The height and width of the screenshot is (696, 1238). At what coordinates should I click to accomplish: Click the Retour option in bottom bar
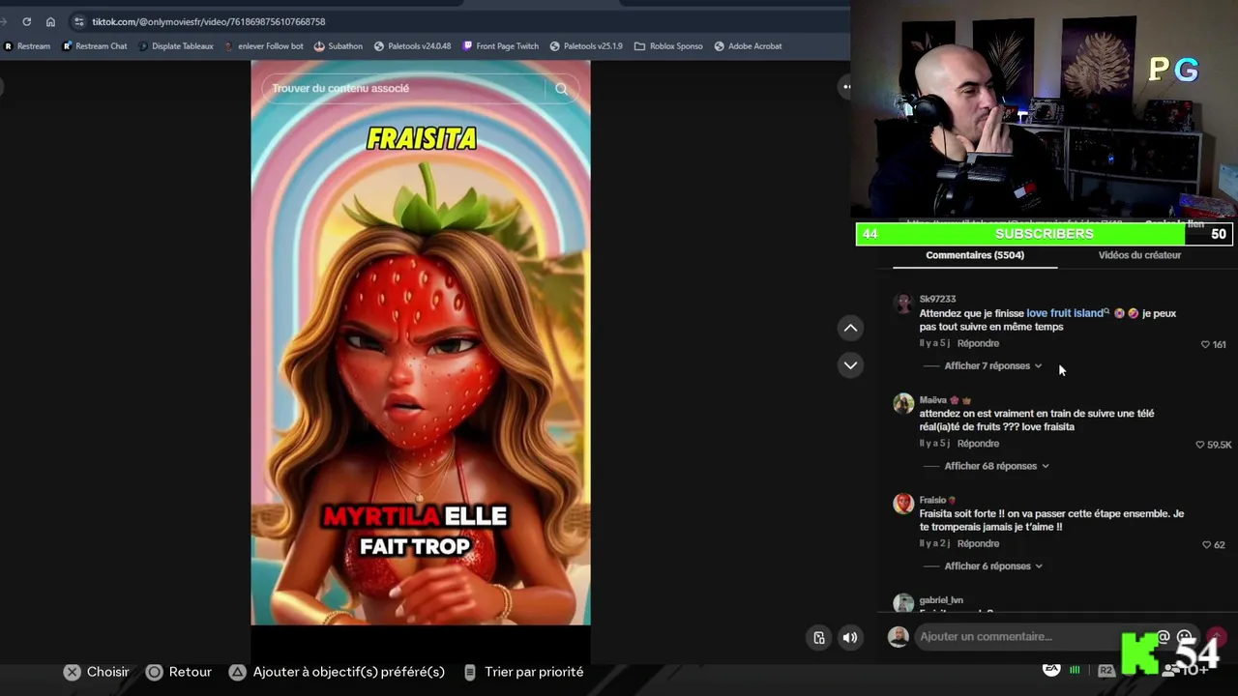(x=179, y=672)
